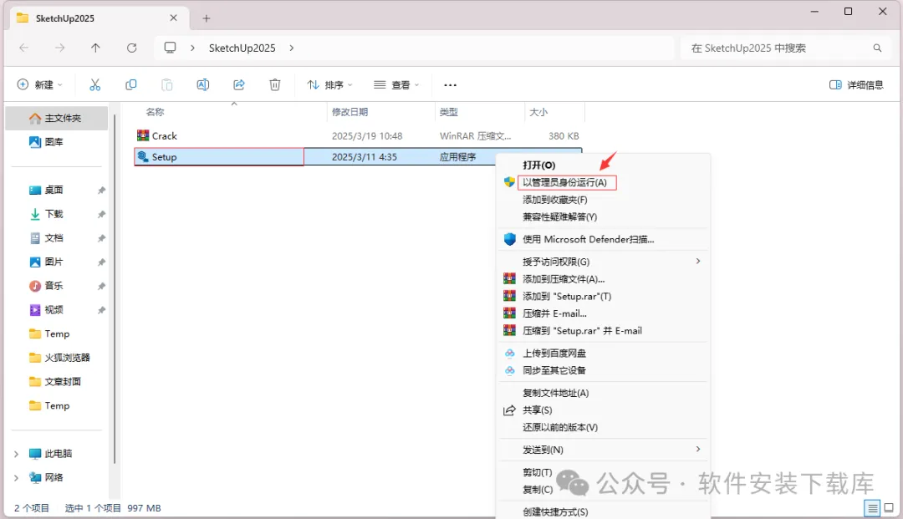Go up one folder level

(x=95, y=48)
